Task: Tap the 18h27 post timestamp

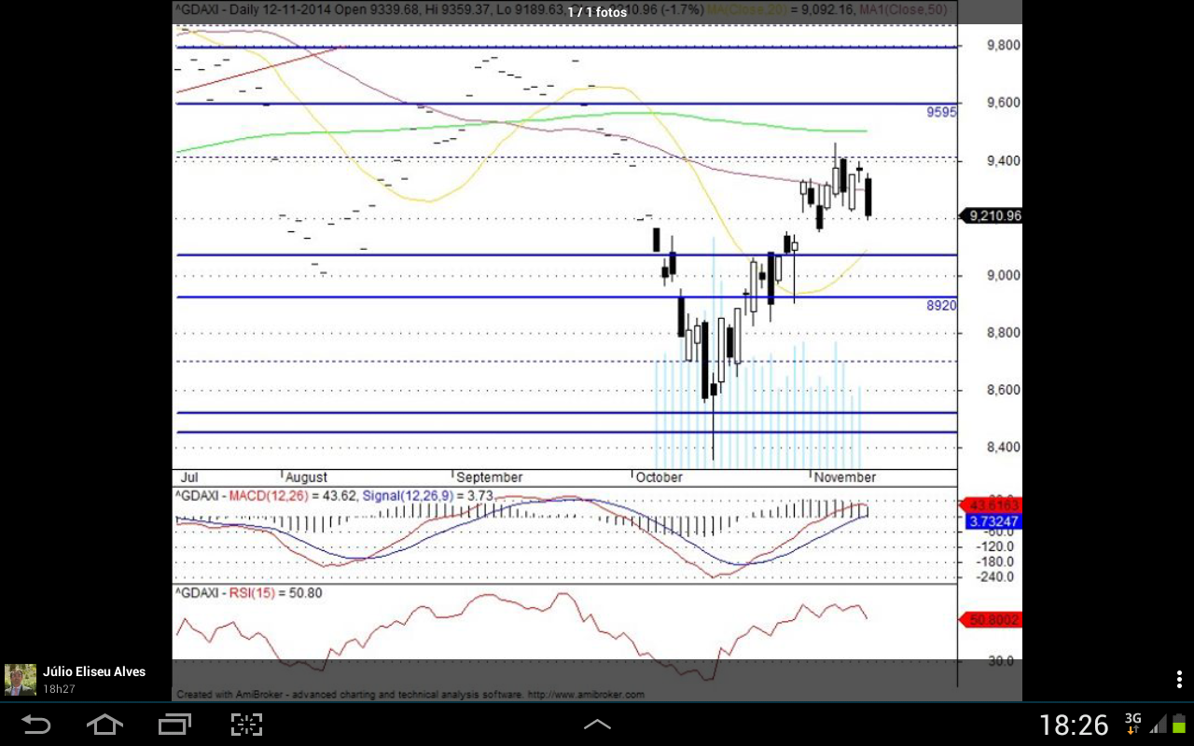Action: [x=59, y=689]
